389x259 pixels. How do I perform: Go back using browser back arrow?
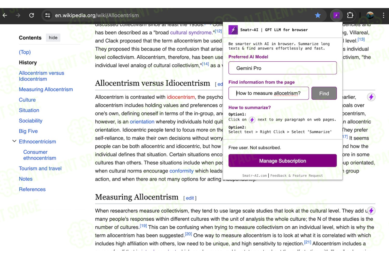coord(5,15)
